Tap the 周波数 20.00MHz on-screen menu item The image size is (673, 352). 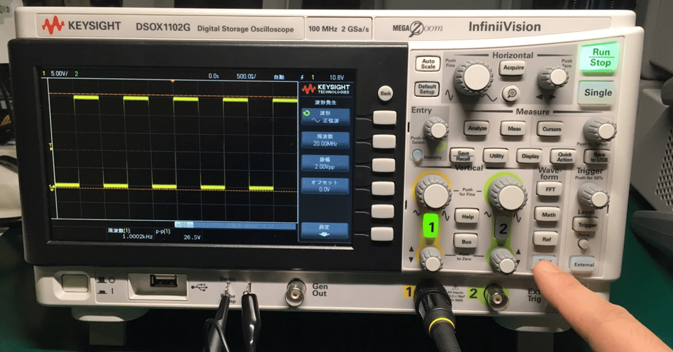[x=325, y=140]
